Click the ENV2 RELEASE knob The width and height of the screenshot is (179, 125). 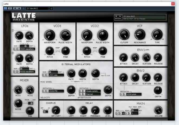(x=158, y=77)
